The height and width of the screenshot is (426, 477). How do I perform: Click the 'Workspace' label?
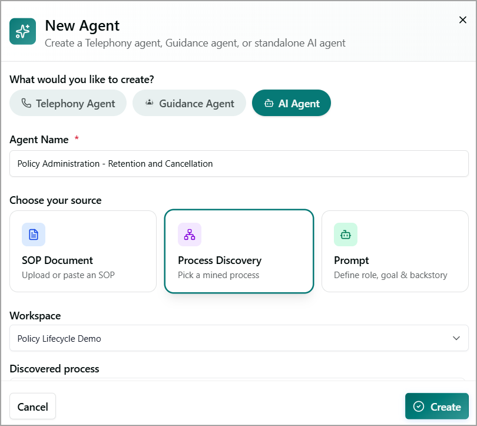(x=35, y=316)
